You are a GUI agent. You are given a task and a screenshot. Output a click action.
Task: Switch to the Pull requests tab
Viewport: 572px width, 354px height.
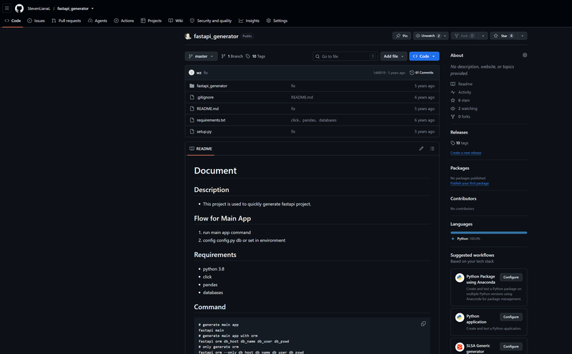pyautogui.click(x=66, y=21)
